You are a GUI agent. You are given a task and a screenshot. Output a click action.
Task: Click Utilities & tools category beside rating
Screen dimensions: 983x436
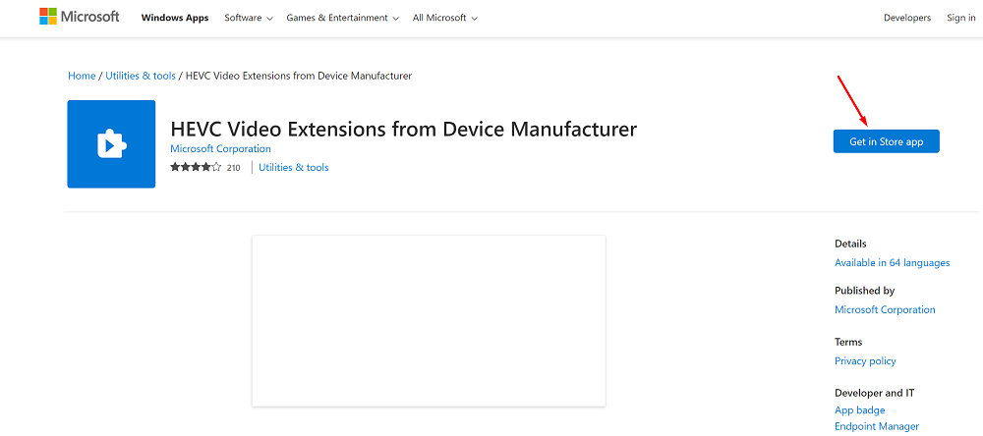293,168
